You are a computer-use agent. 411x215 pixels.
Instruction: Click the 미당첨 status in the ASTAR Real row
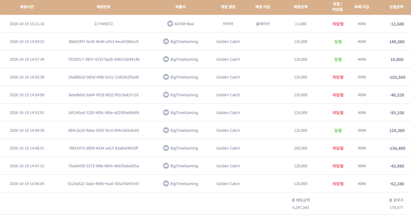338,24
